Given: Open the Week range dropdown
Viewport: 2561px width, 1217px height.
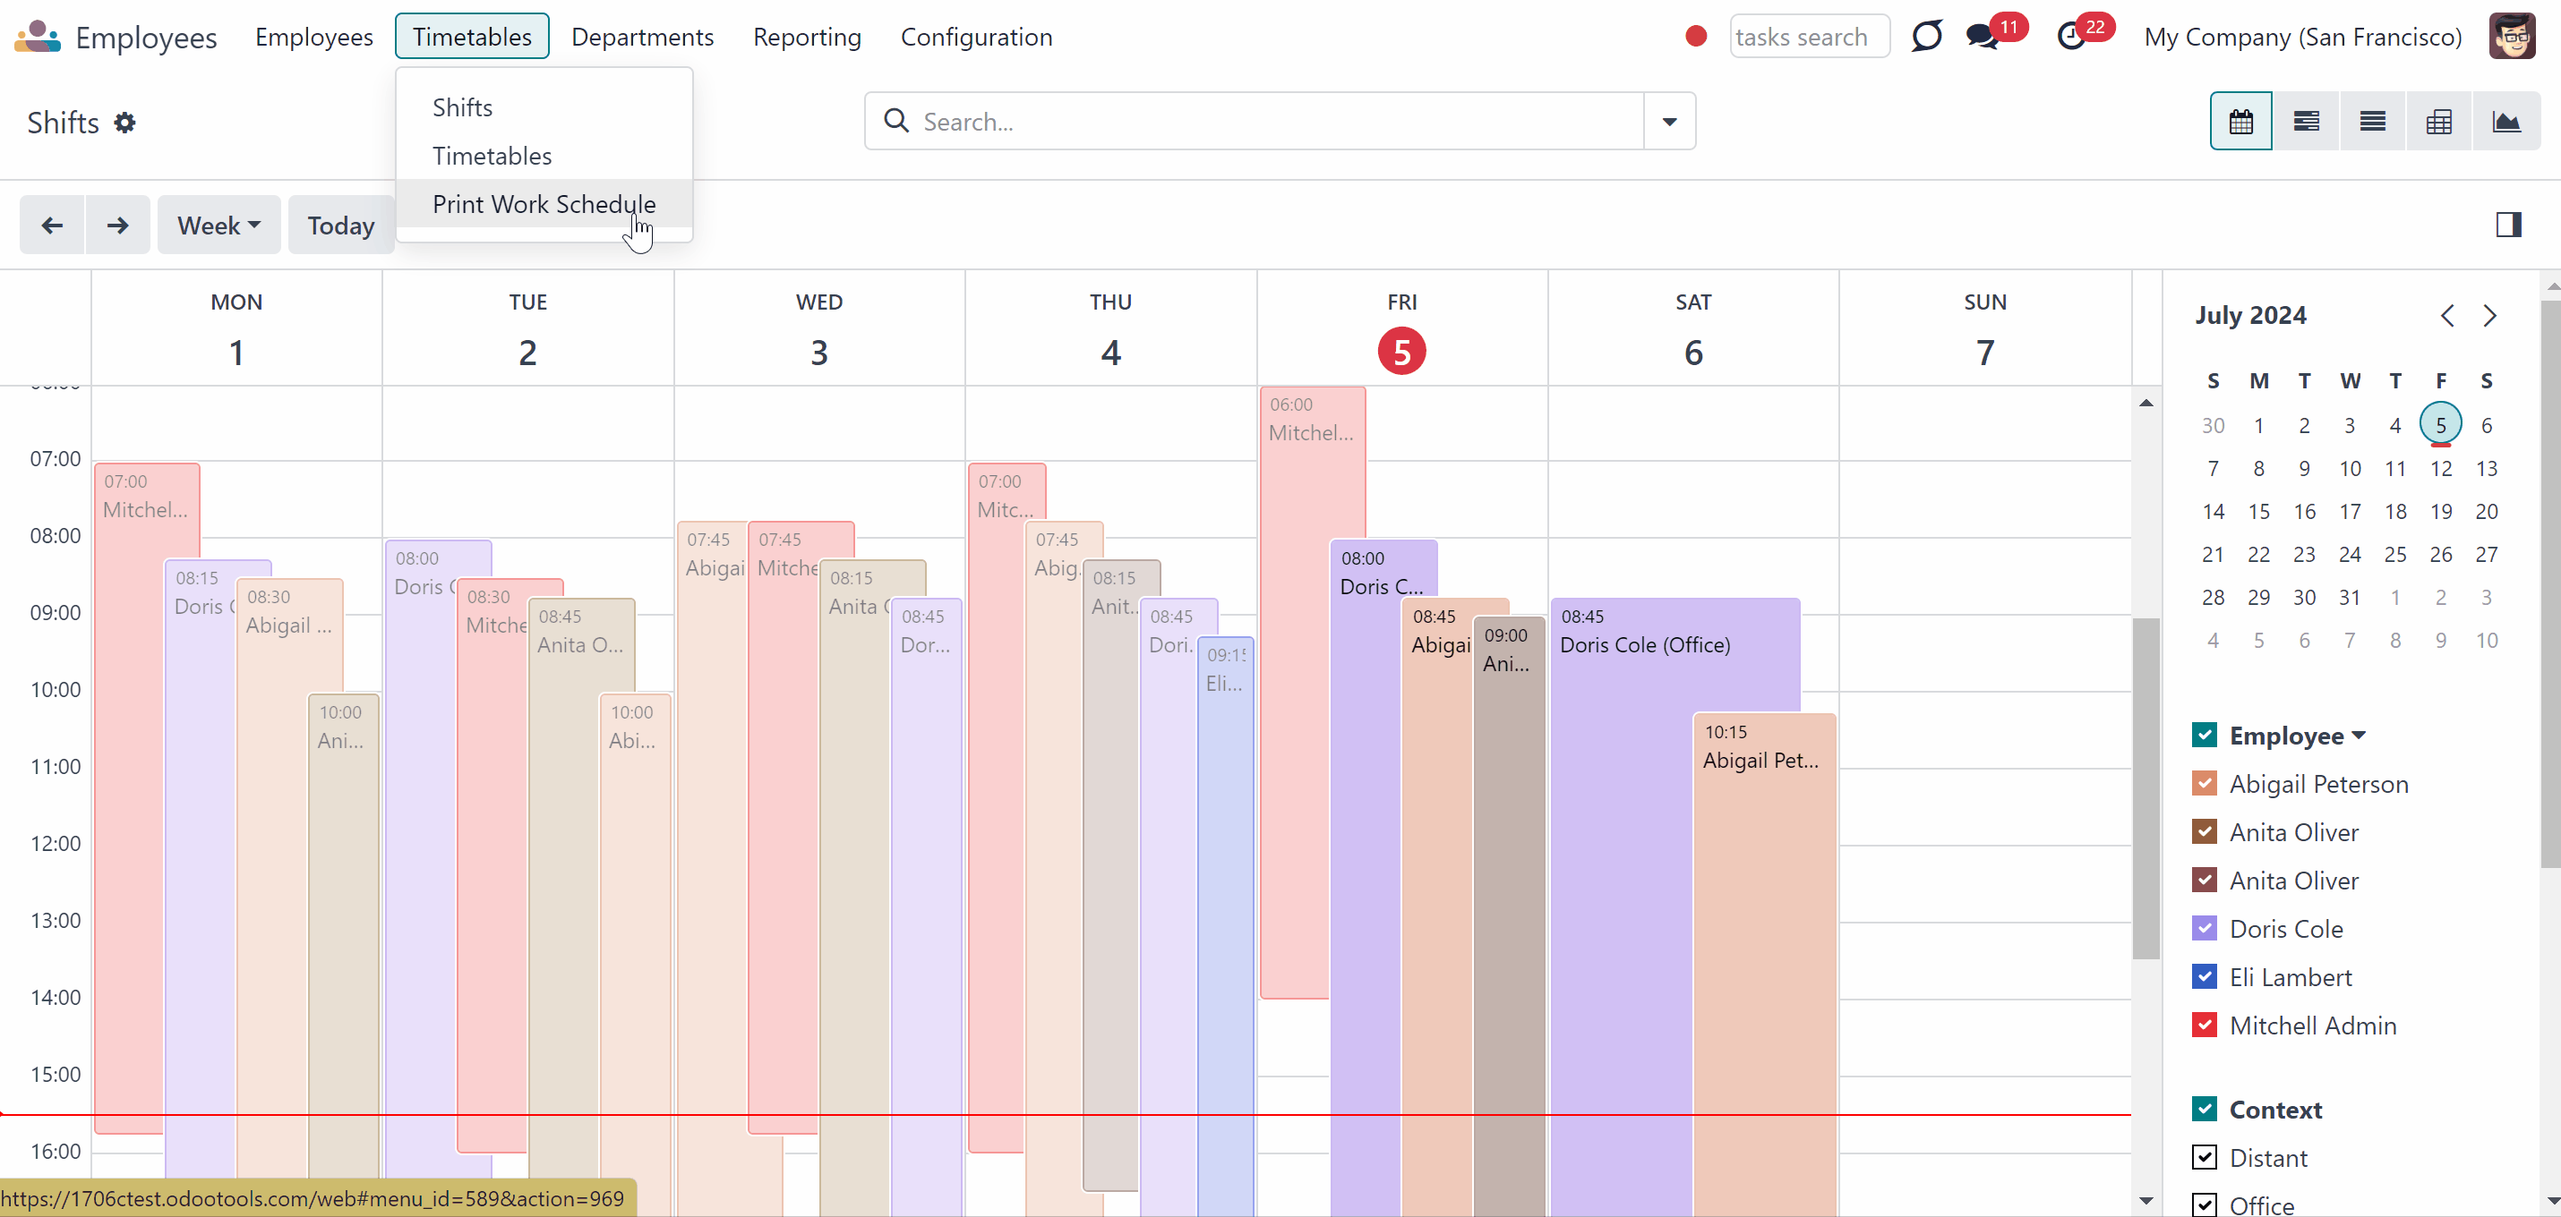Looking at the screenshot, I should (218, 226).
